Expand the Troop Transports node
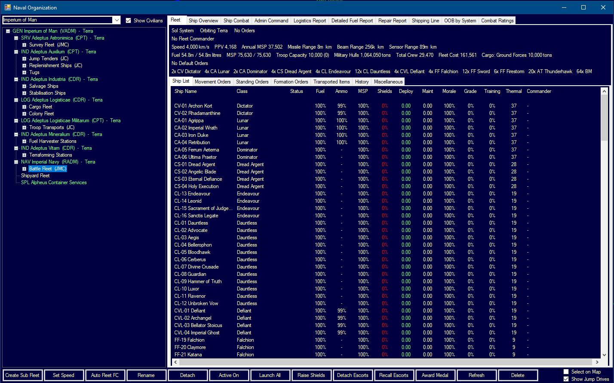This screenshot has width=614, height=383. [x=25, y=127]
